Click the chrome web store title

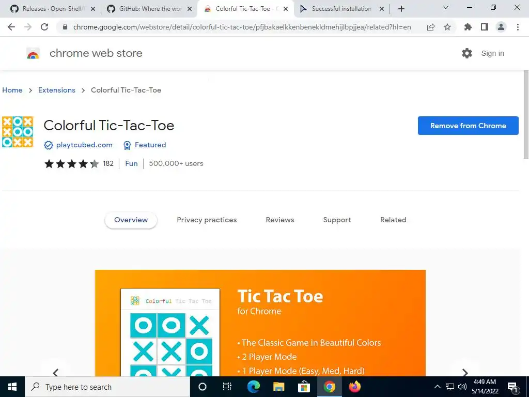[96, 53]
